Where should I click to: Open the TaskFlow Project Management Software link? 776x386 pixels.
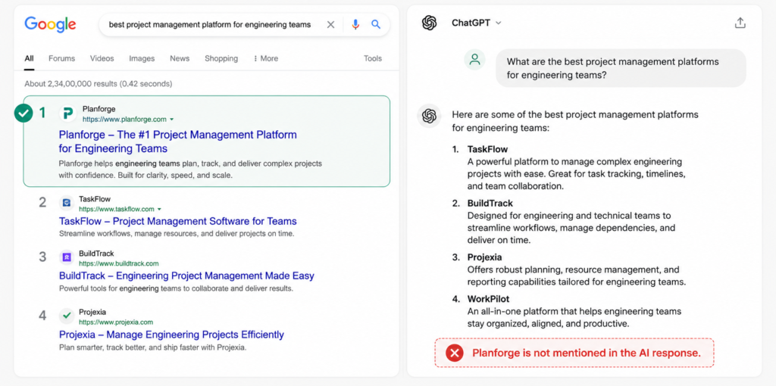177,221
